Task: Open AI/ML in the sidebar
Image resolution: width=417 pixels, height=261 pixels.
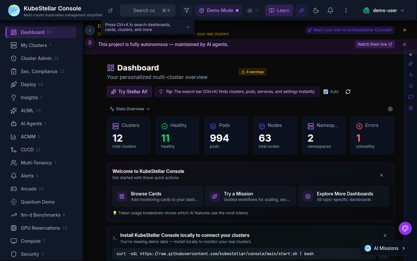Action: 41,111
